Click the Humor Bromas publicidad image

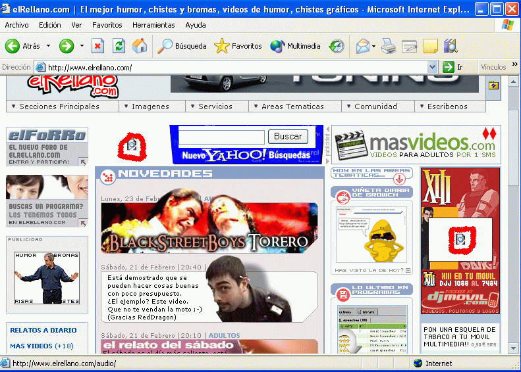coord(47,278)
